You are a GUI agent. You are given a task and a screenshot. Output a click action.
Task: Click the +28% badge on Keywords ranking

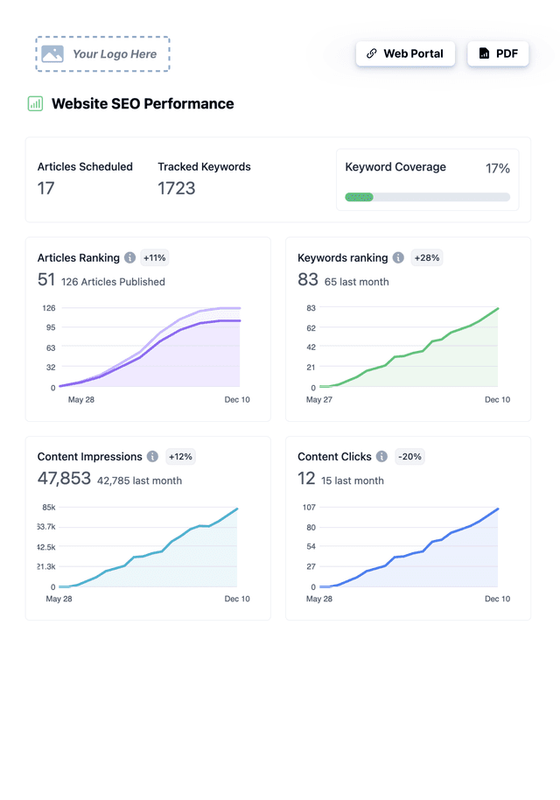click(x=427, y=257)
